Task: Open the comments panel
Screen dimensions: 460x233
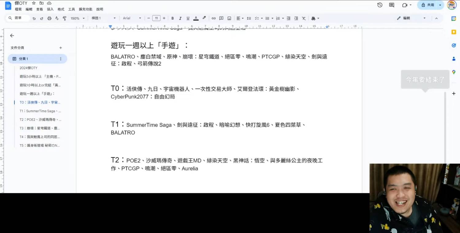Action: [391, 5]
